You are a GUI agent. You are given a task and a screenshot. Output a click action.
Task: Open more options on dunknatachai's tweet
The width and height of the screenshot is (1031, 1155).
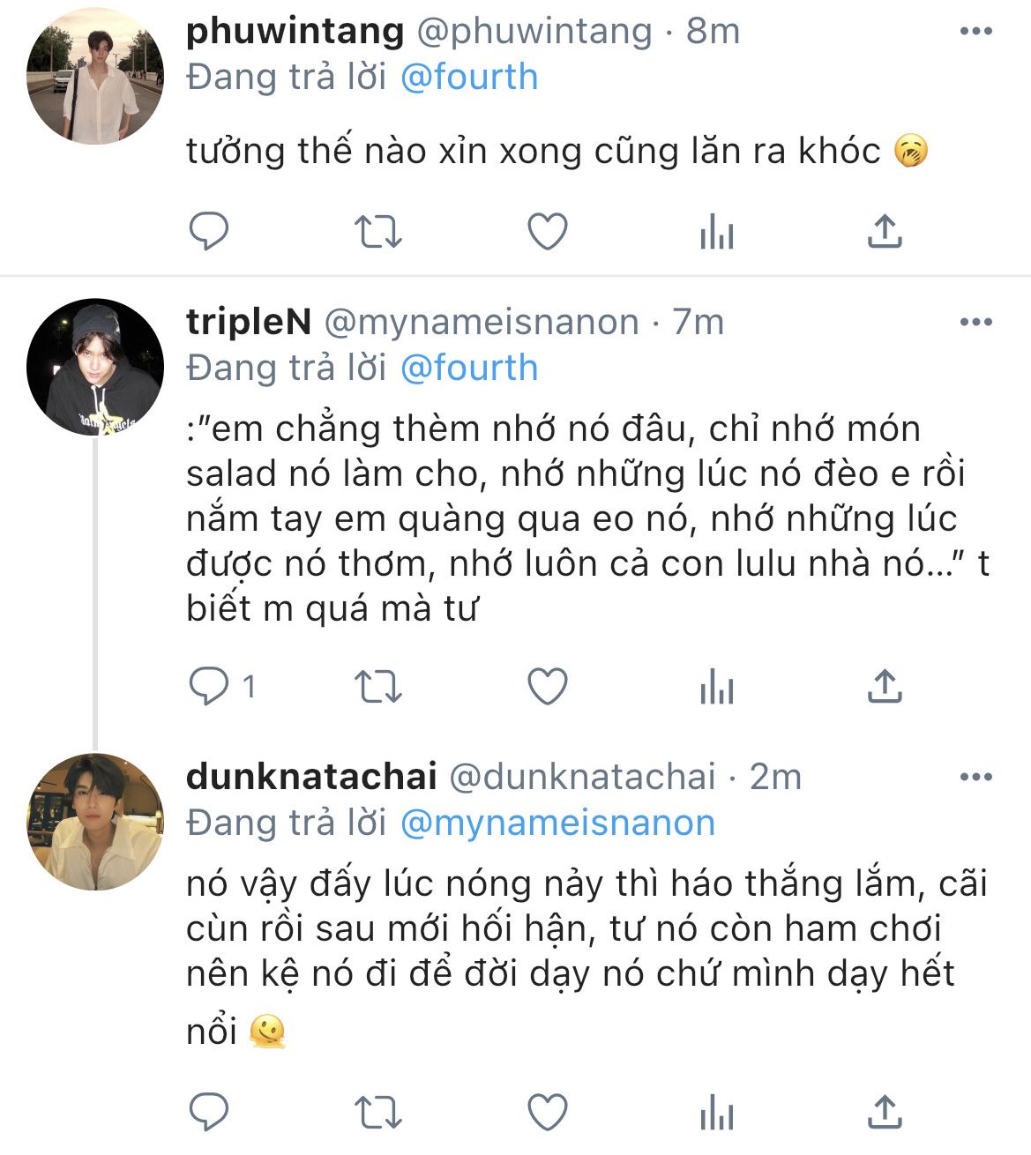click(975, 777)
